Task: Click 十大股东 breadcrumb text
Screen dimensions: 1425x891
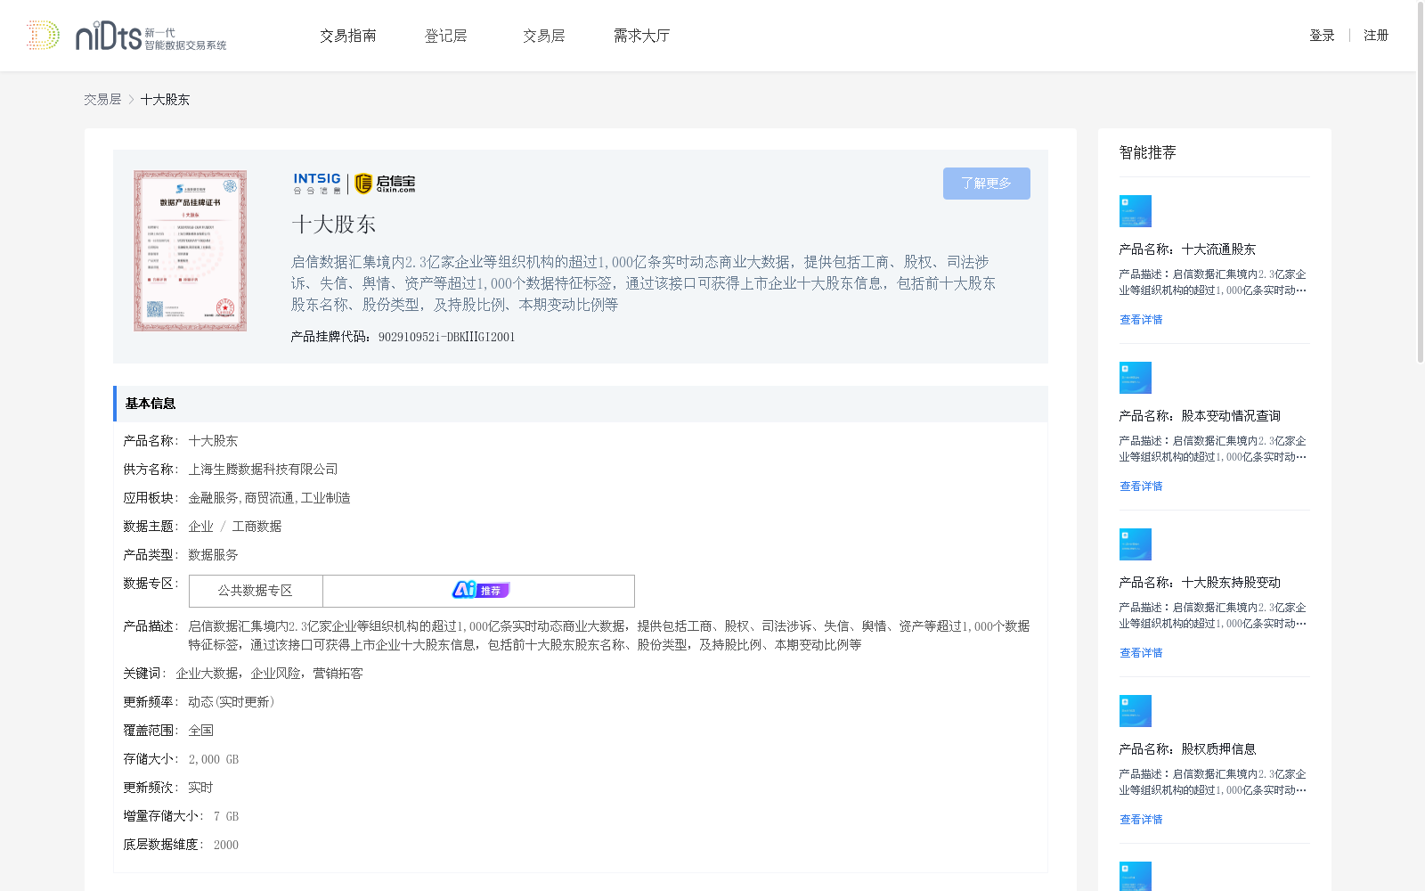Action: 165,100
